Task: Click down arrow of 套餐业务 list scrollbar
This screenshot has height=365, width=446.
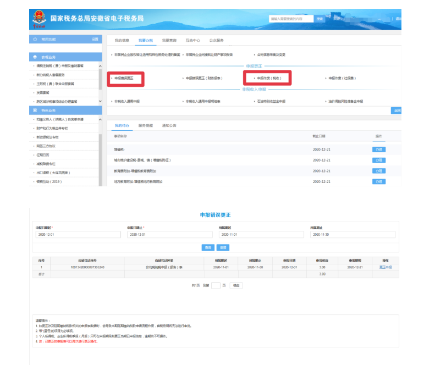Action: click(x=100, y=101)
